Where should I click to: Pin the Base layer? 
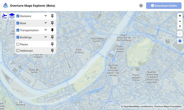pyautogui.click(x=52, y=23)
